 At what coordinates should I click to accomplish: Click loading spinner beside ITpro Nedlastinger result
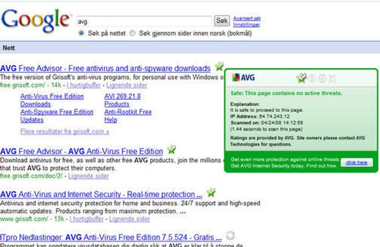(230, 236)
